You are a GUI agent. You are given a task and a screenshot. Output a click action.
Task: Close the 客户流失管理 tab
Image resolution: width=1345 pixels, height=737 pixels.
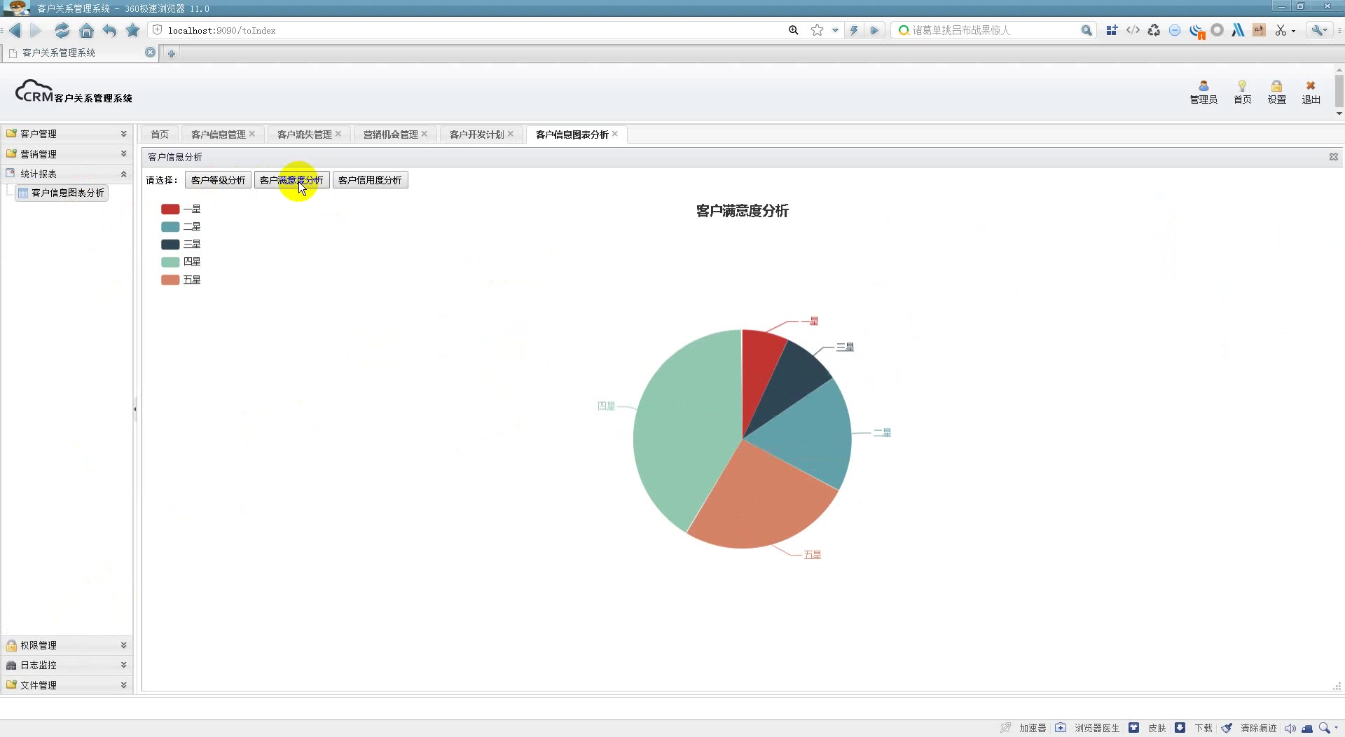click(338, 134)
